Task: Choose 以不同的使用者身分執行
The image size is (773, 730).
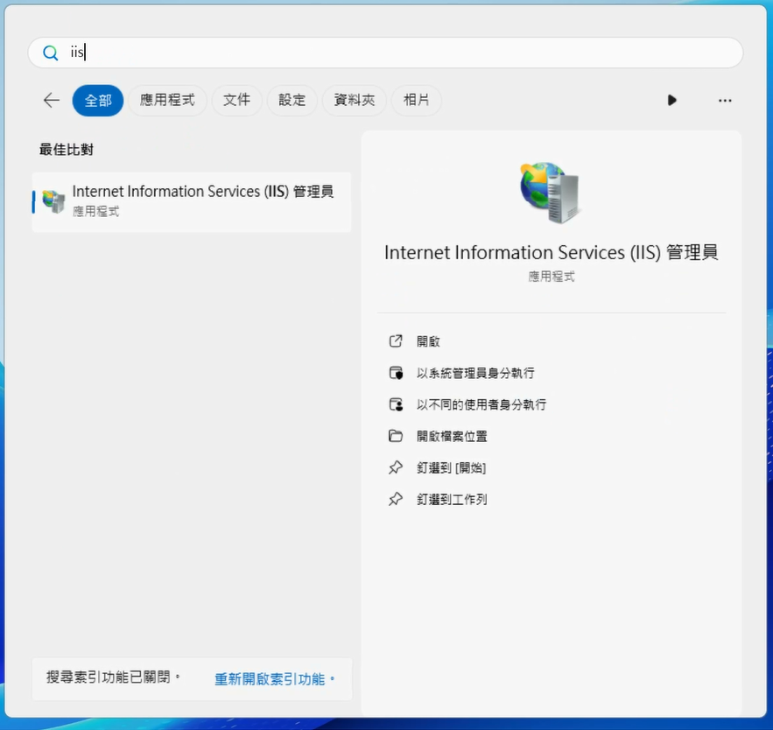Action: tap(481, 404)
